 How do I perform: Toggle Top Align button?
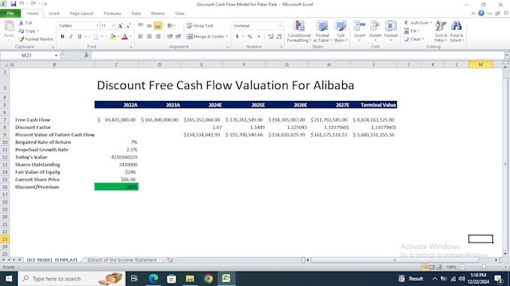pyautogui.click(x=140, y=25)
